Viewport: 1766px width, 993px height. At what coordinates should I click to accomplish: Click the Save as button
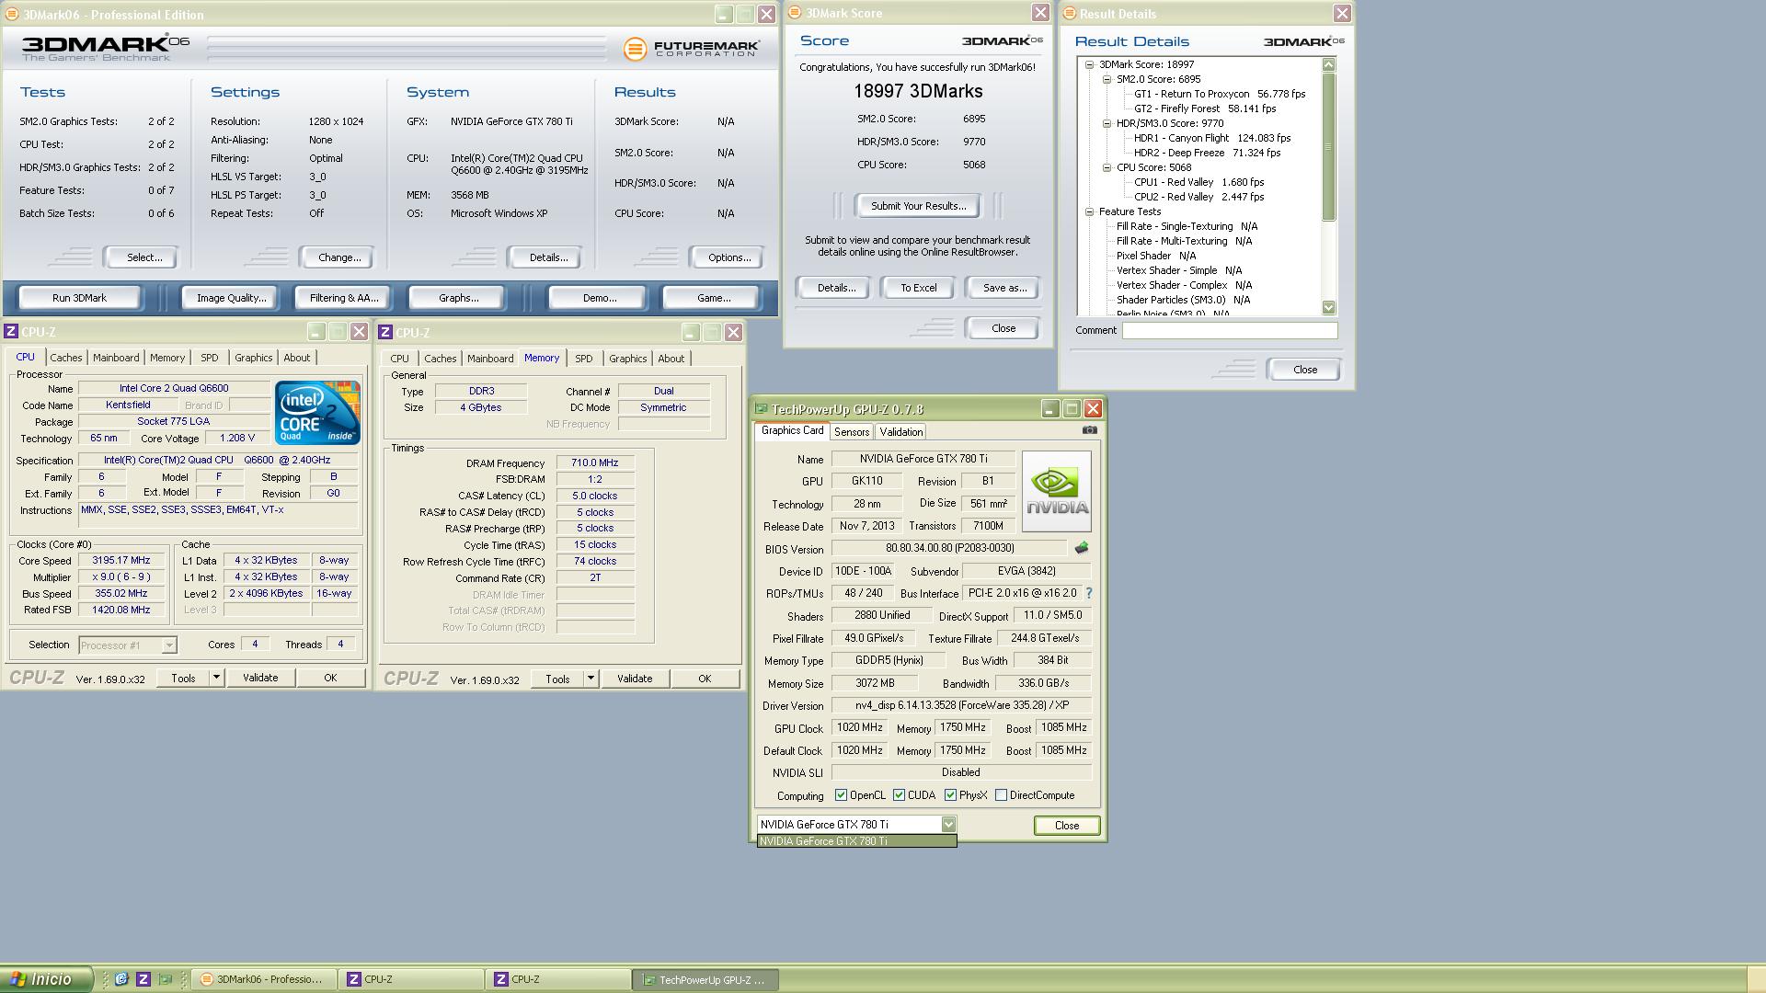coord(1004,288)
